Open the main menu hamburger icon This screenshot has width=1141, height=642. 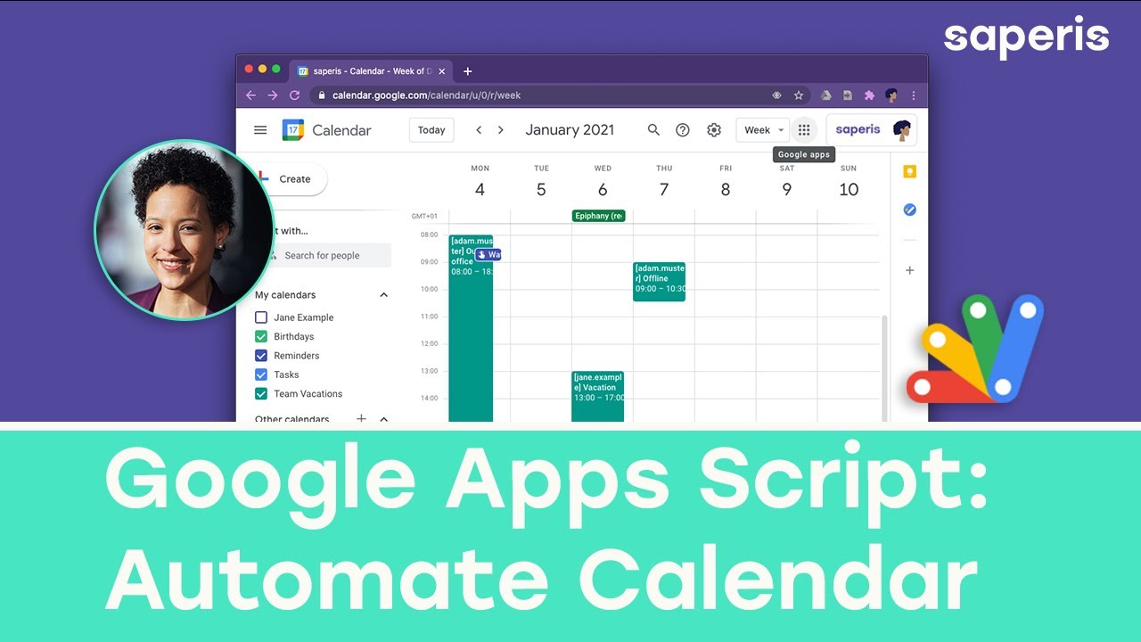tap(260, 130)
